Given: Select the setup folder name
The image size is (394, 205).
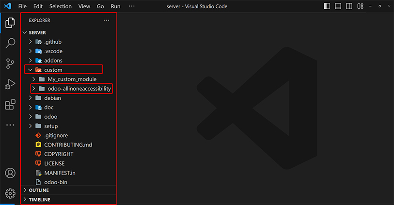Looking at the screenshot, I should pyautogui.click(x=51, y=126).
